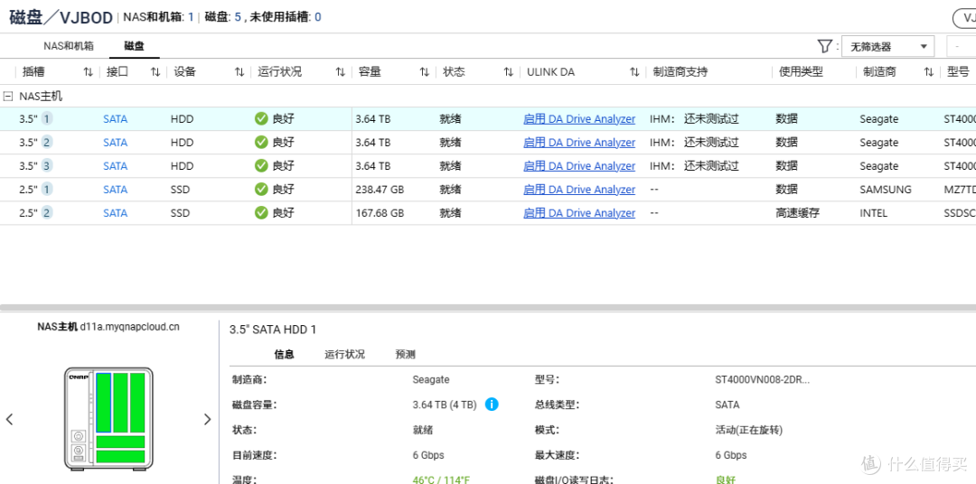Click the 3.64 TB (4 TB) capacity value
The width and height of the screenshot is (976, 484).
coord(445,405)
